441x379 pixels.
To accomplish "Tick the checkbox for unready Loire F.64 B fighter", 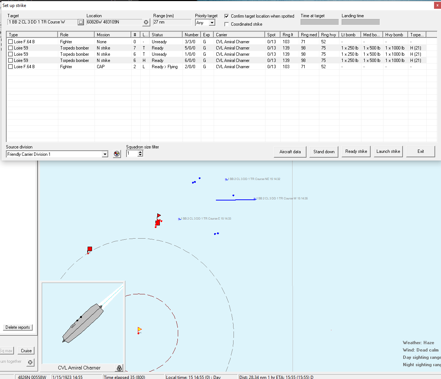I will coord(11,42).
